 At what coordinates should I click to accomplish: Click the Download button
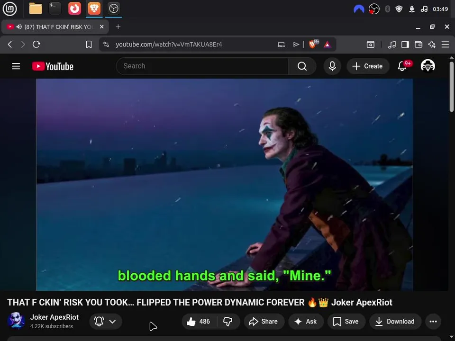(395, 321)
